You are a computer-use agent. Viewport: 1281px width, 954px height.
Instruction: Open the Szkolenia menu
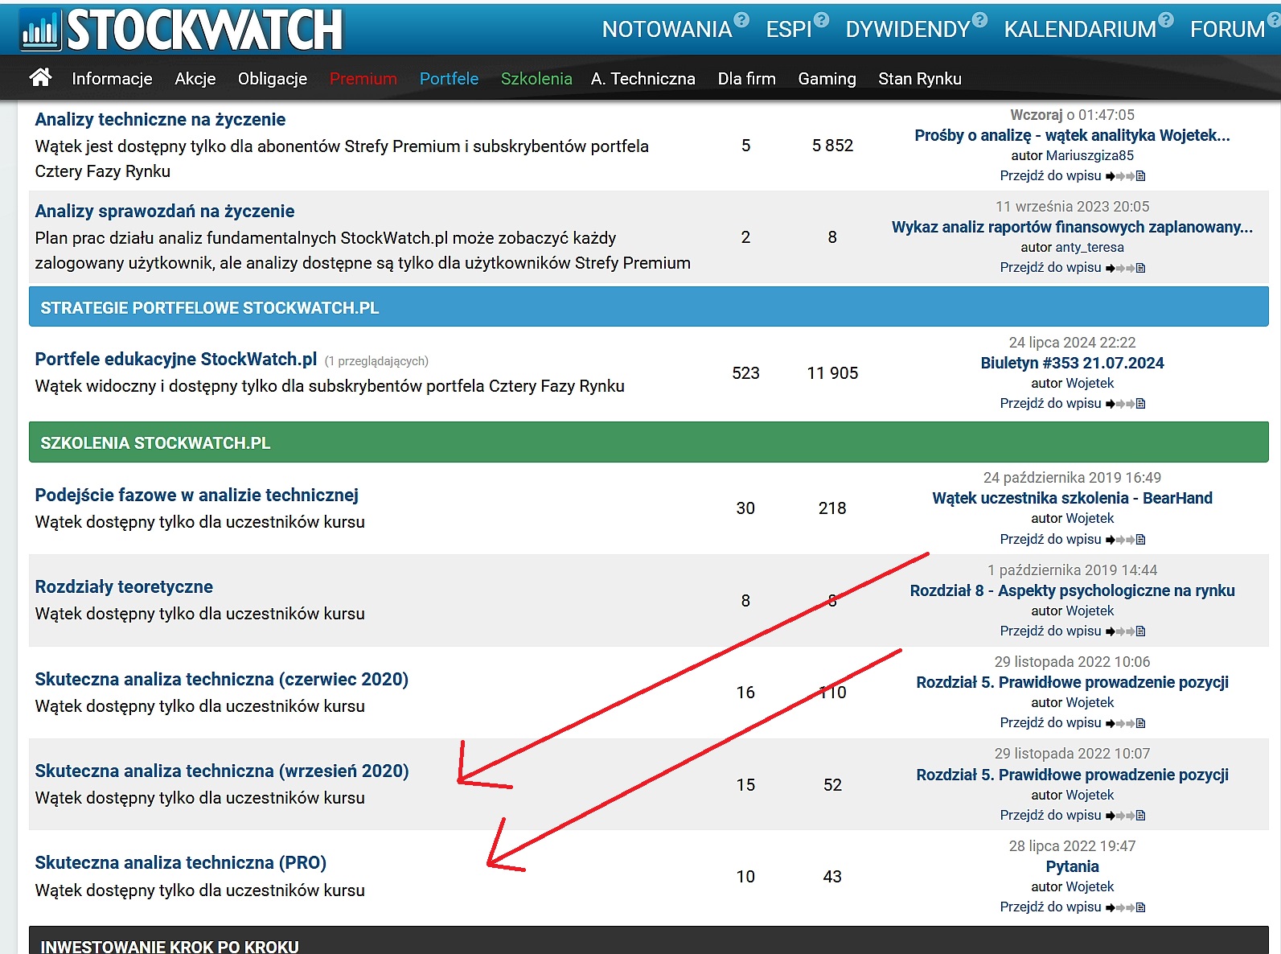[x=536, y=79]
